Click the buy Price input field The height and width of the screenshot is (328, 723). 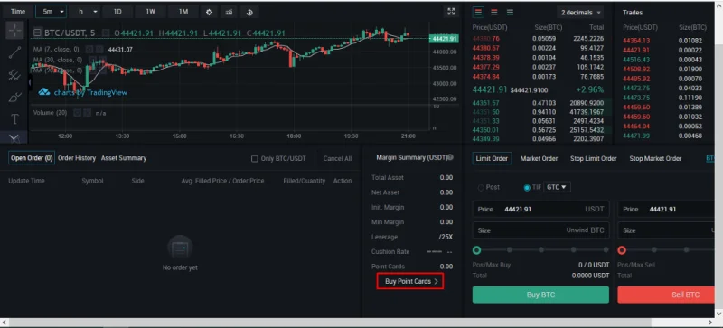[540, 210]
